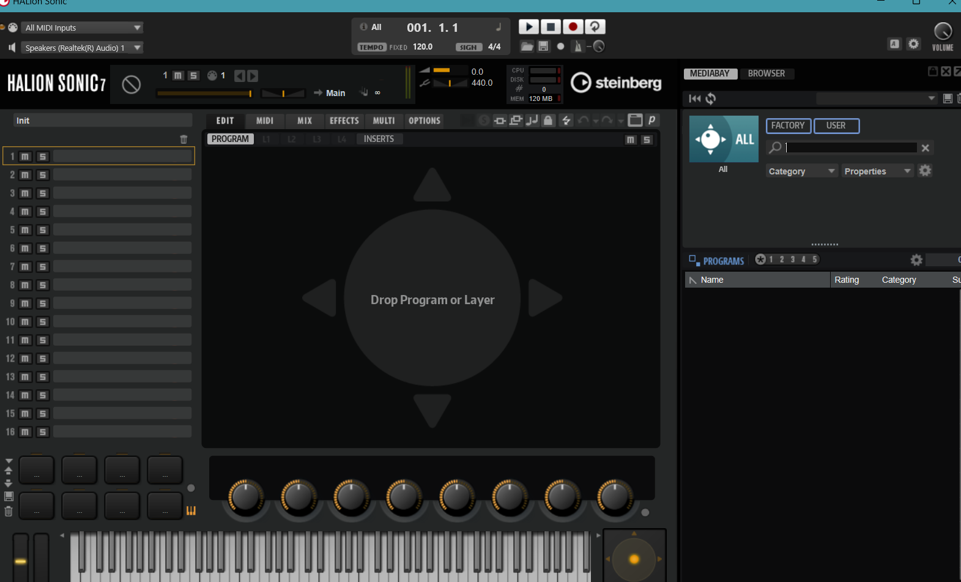
Task: Click the master VOLUME knob
Action: pos(943,31)
